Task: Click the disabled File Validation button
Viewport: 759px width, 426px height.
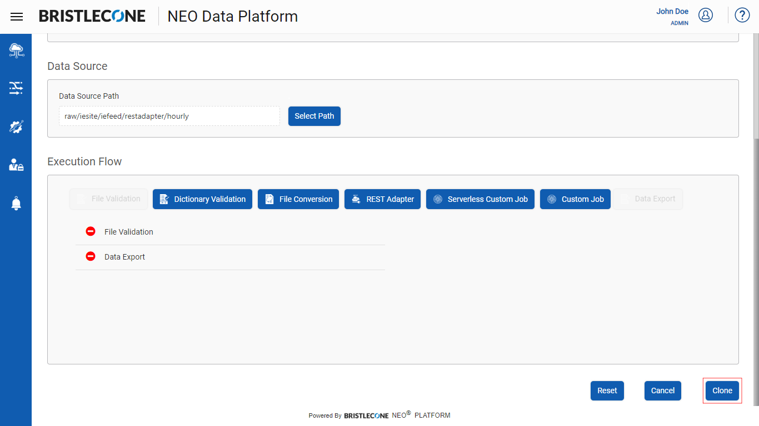Action: click(108, 199)
